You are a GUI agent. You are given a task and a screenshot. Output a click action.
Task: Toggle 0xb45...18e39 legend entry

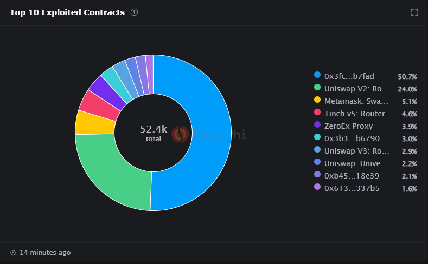(x=366, y=176)
